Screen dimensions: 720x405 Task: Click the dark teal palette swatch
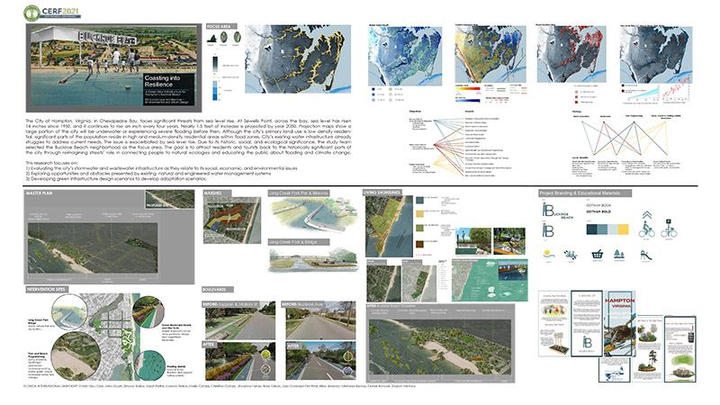(592, 229)
